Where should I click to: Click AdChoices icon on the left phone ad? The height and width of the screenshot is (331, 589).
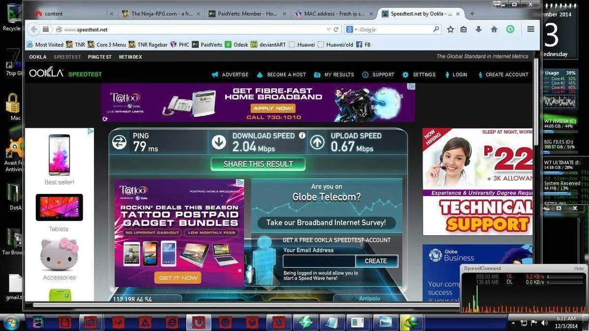tap(90, 131)
